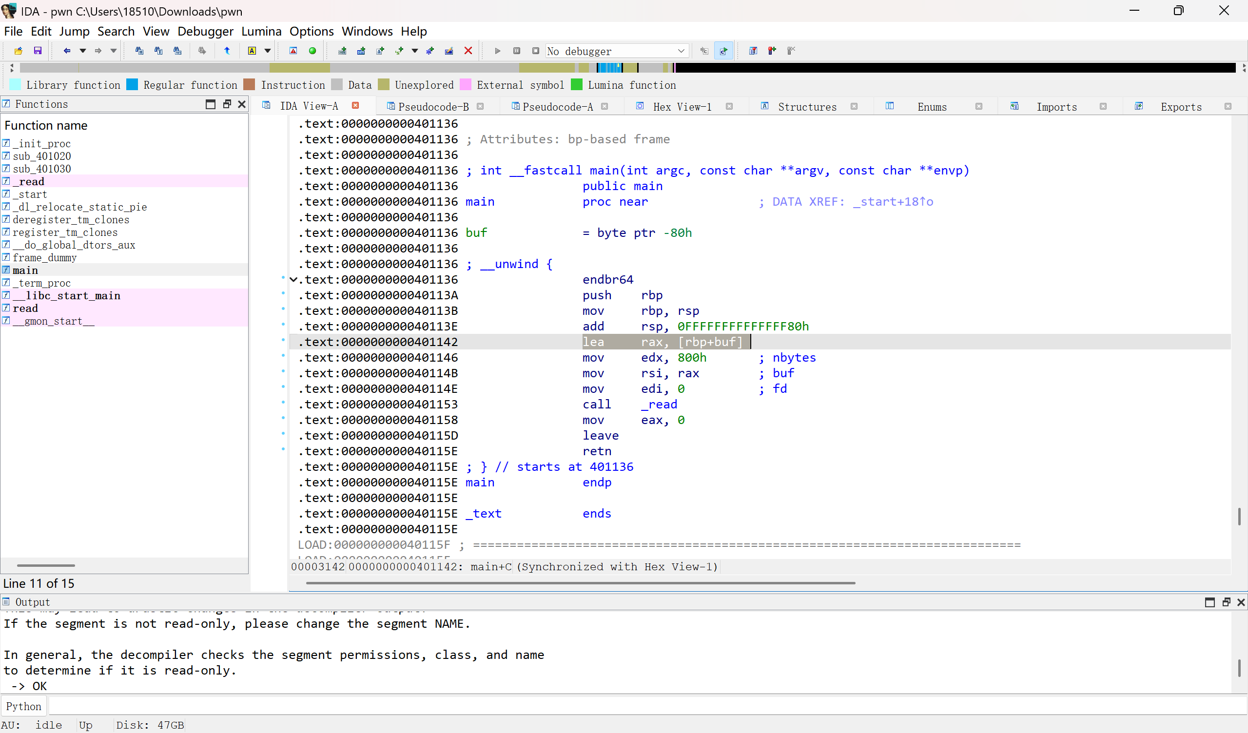Switch to the Structures tab
The image size is (1248, 733).
click(807, 106)
